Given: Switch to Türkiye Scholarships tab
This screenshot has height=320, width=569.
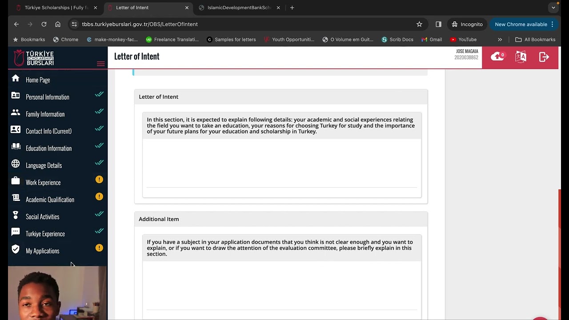Looking at the screenshot, I should pos(56,8).
